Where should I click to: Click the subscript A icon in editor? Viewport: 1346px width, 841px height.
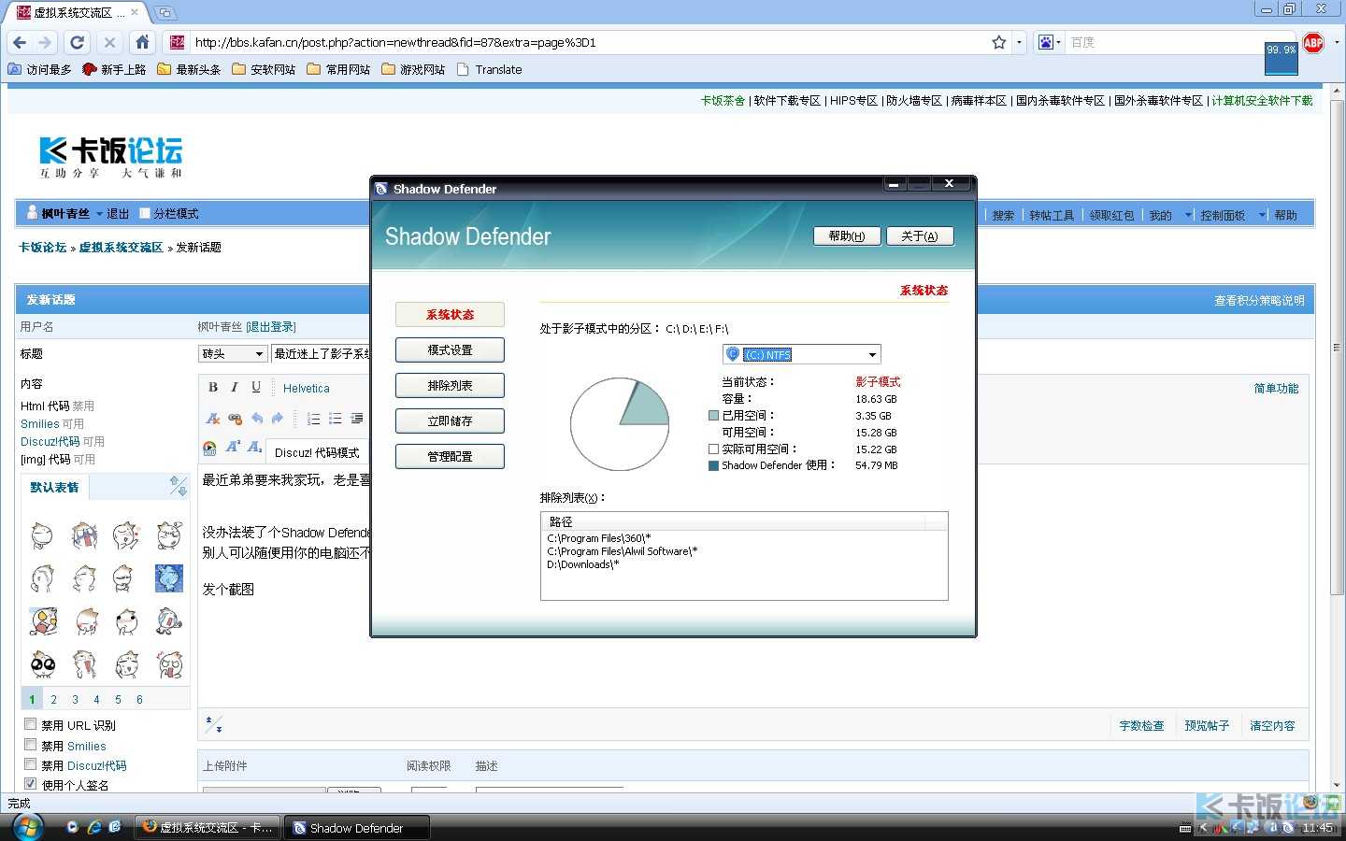[x=254, y=448]
